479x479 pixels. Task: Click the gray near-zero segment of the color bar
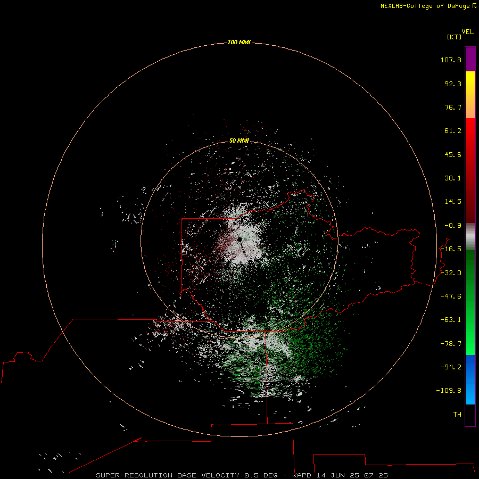pyautogui.click(x=470, y=237)
